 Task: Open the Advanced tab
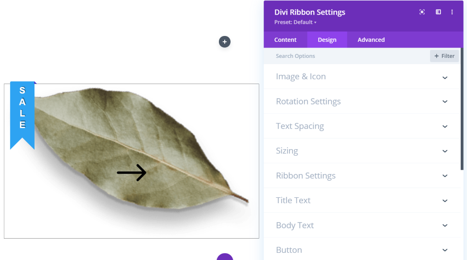(x=371, y=40)
